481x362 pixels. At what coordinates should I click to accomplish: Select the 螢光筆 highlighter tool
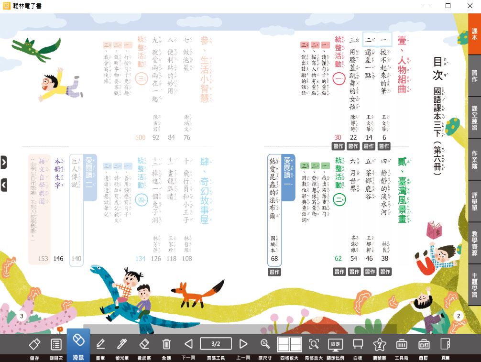[122, 345]
